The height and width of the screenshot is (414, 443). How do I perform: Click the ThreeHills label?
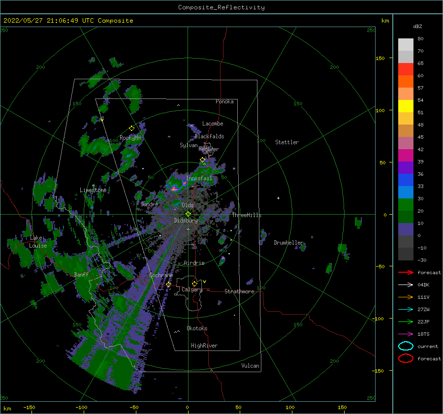pos(247,215)
